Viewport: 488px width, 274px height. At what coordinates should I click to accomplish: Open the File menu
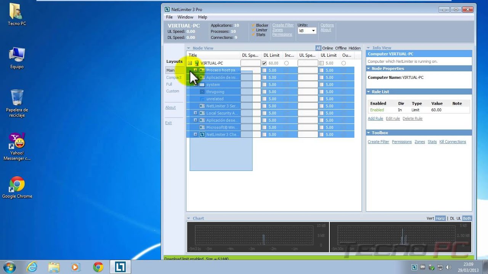(169, 17)
